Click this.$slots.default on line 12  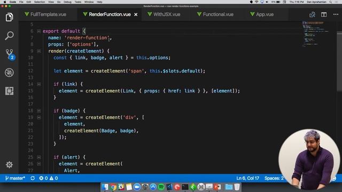(x=175, y=71)
